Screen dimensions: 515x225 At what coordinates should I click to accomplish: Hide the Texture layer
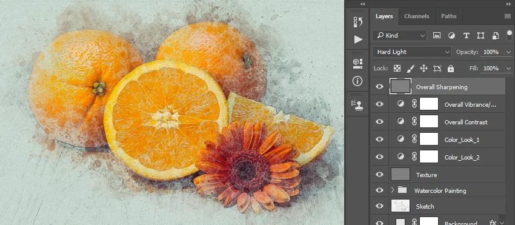(x=379, y=174)
